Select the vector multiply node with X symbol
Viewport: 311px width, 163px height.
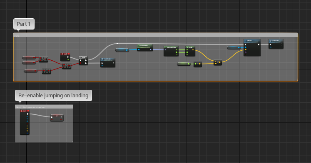click(x=218, y=62)
